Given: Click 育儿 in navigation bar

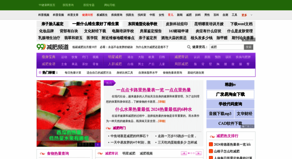Looking at the screenshot, I should (x=171, y=15).
